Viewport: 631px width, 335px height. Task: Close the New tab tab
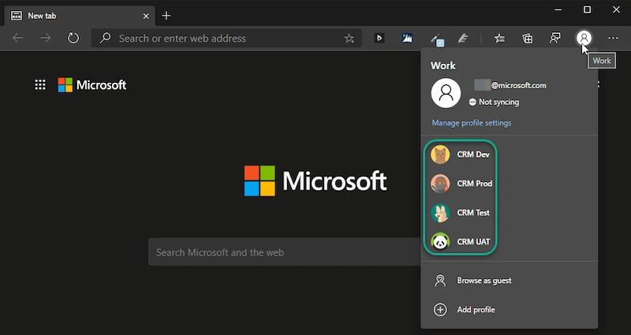tap(146, 16)
